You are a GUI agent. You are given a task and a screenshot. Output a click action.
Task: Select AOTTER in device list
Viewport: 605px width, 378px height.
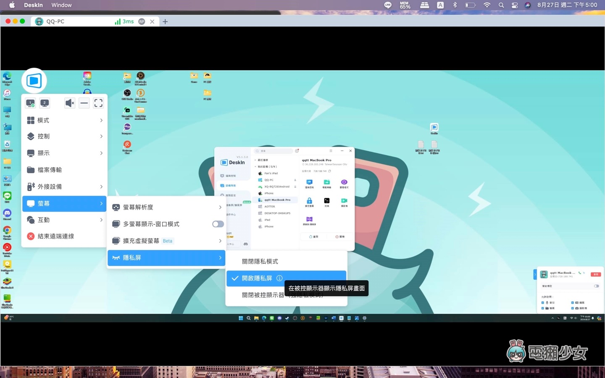(276, 207)
